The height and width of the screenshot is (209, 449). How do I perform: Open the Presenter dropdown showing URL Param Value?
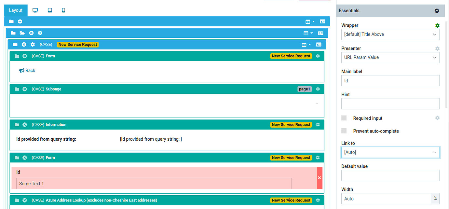tap(390, 57)
